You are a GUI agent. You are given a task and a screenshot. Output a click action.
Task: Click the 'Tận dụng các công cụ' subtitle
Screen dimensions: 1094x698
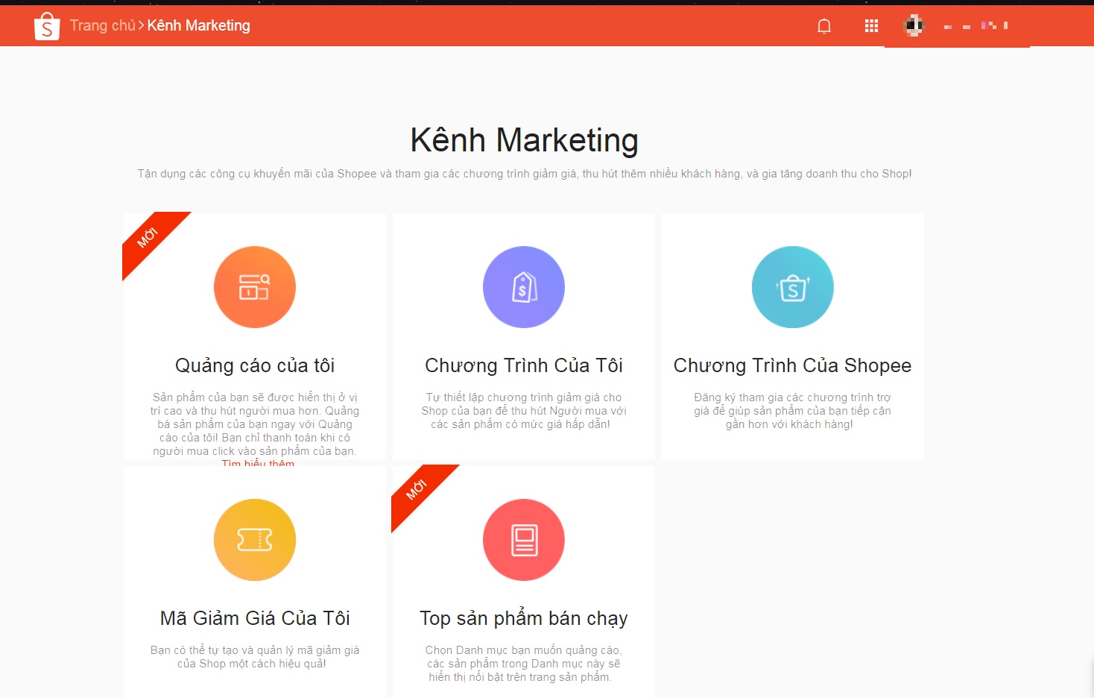524,174
